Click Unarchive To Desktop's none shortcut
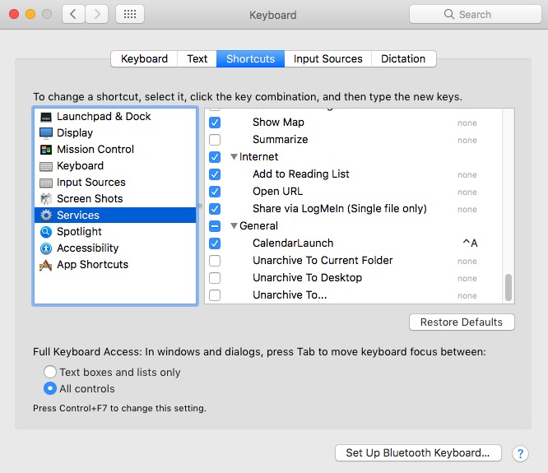The image size is (548, 473). [x=467, y=279]
